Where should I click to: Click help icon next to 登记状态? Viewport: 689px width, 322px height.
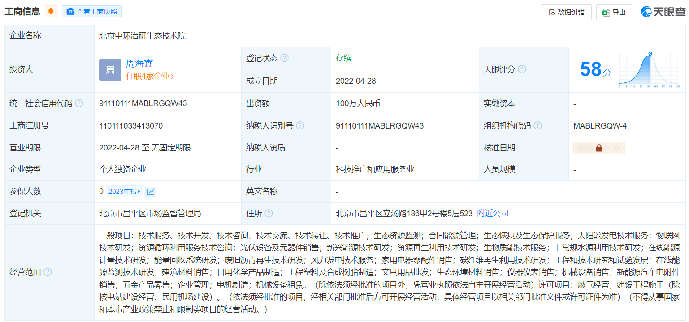tap(284, 58)
